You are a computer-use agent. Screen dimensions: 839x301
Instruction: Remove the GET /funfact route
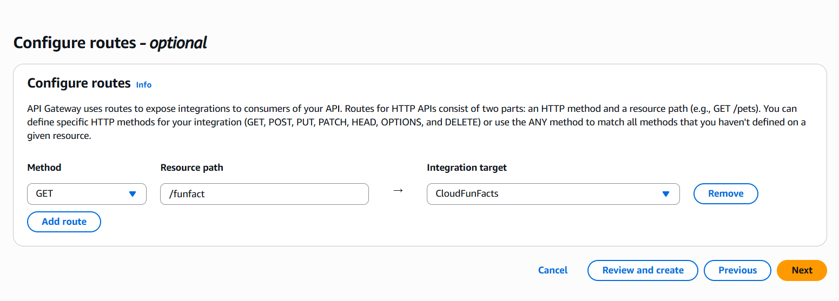coord(725,193)
